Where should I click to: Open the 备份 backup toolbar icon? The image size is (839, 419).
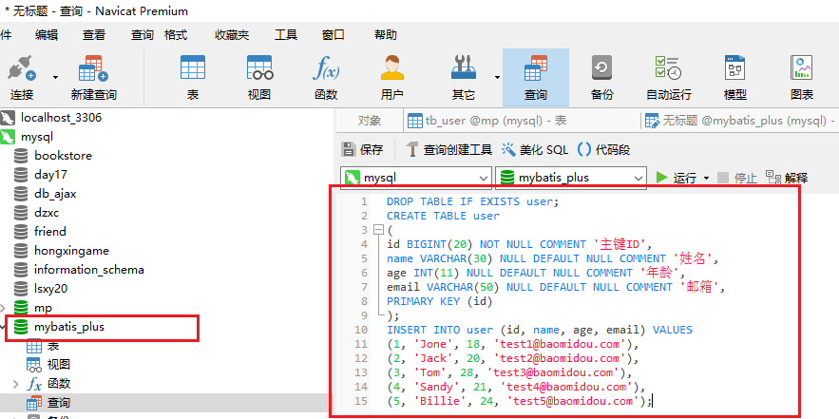click(x=602, y=78)
